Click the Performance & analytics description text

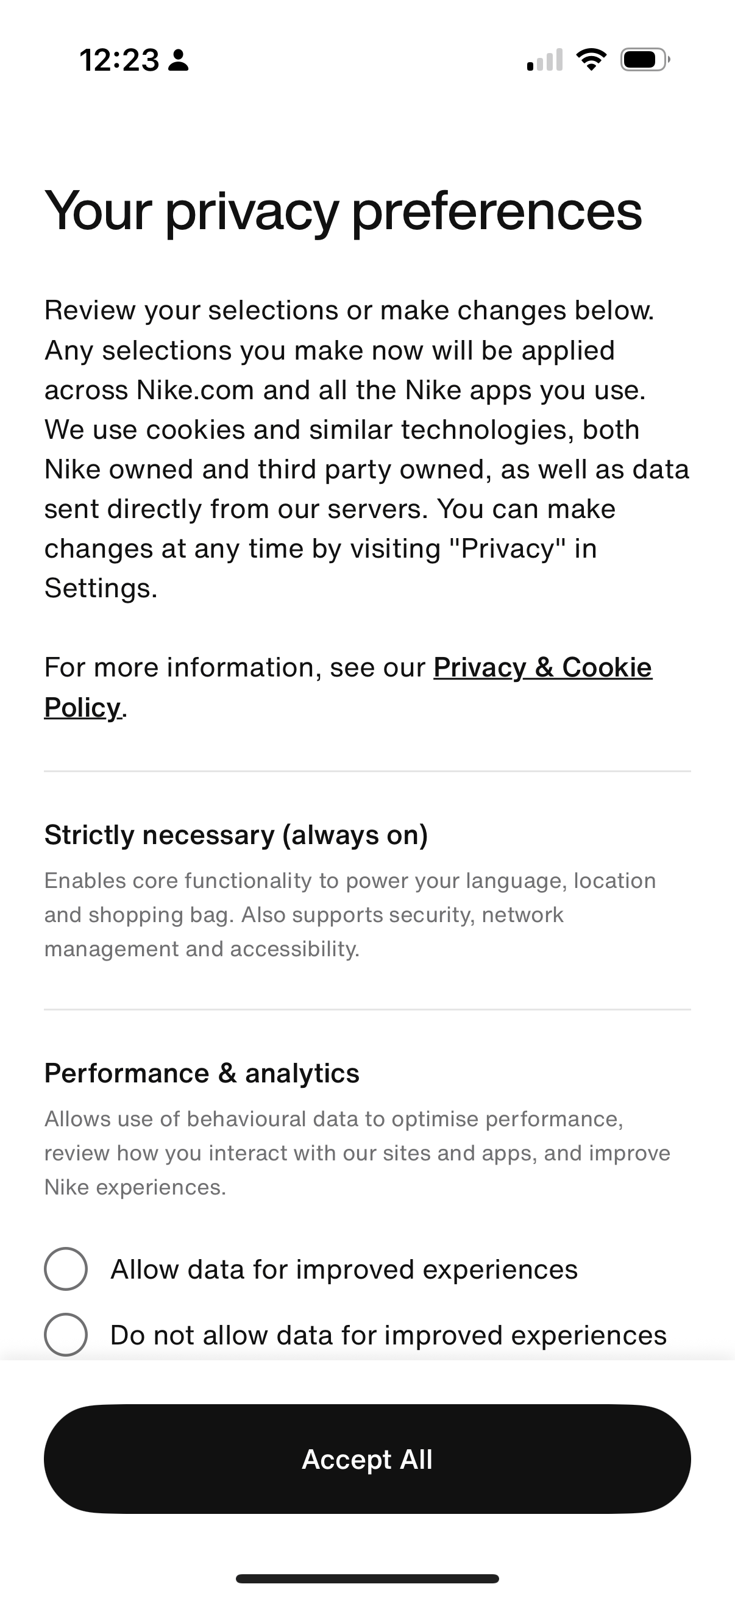[x=357, y=1152]
